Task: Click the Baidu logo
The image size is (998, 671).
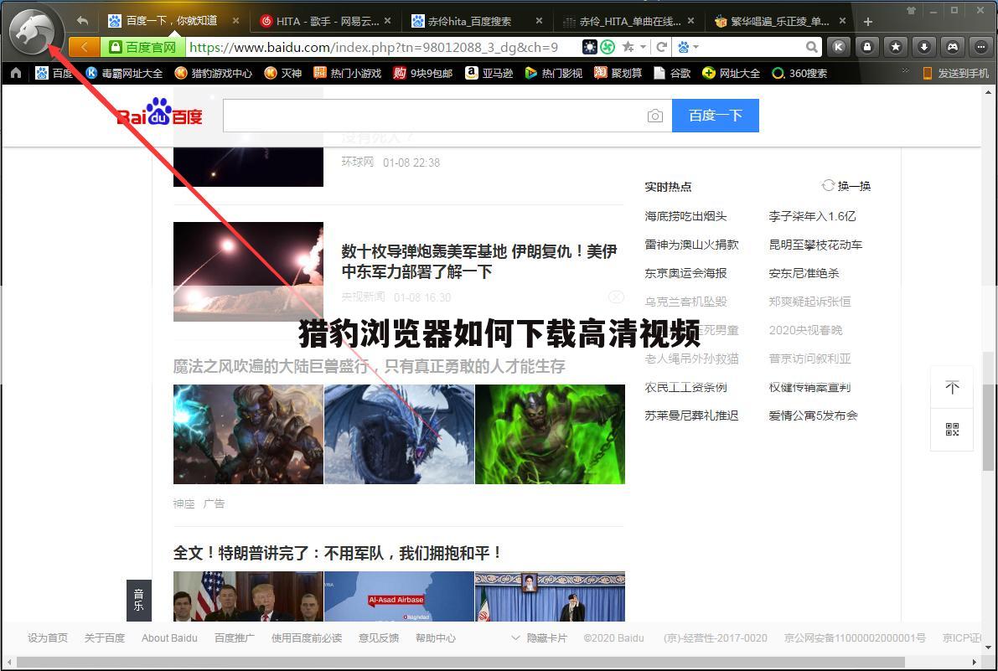Action: tap(160, 112)
